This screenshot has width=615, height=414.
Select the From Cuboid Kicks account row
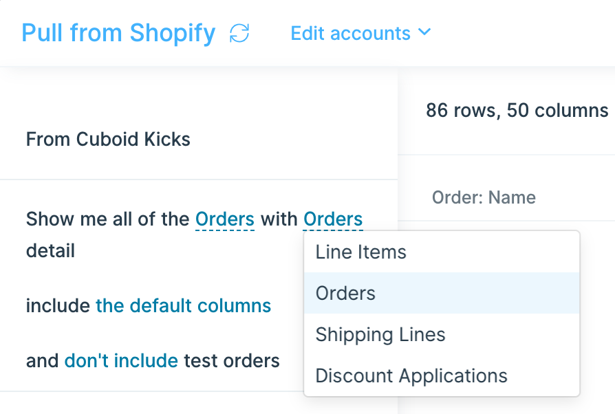point(108,140)
